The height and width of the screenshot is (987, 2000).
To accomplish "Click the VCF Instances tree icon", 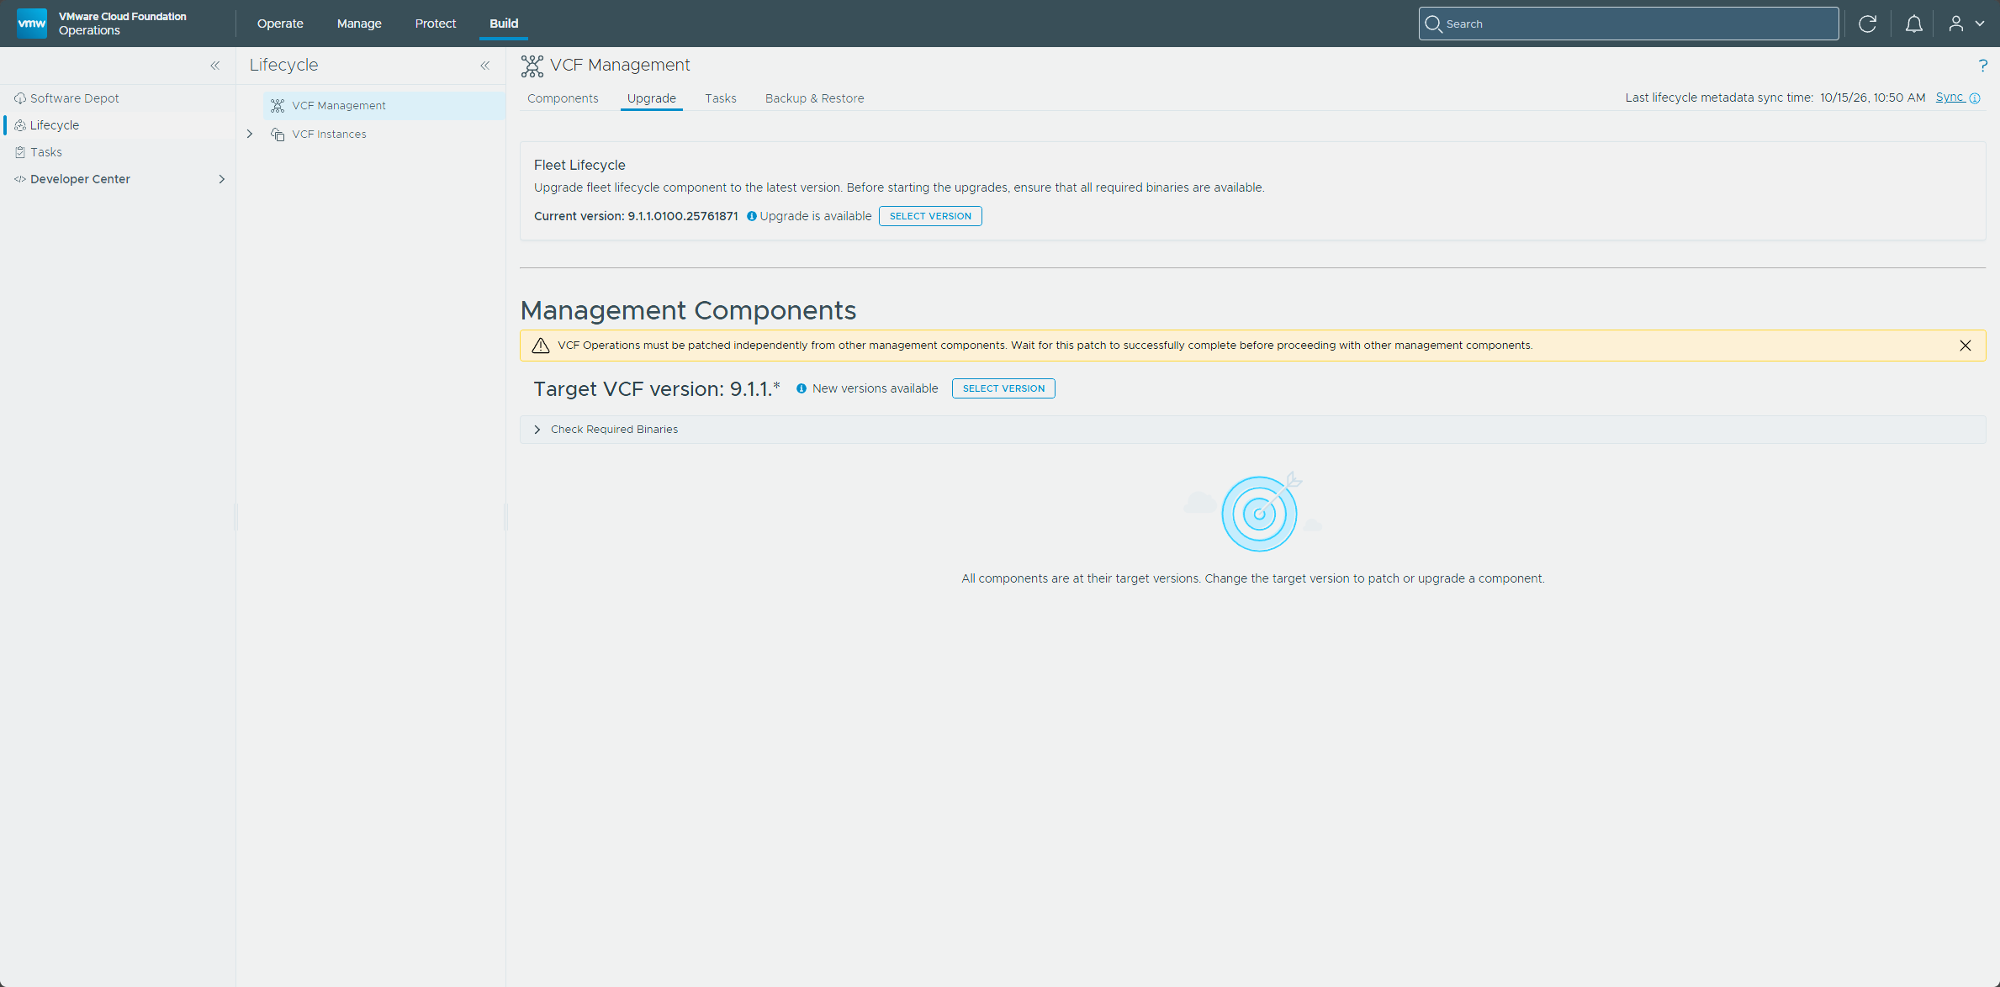I will click(x=278, y=135).
